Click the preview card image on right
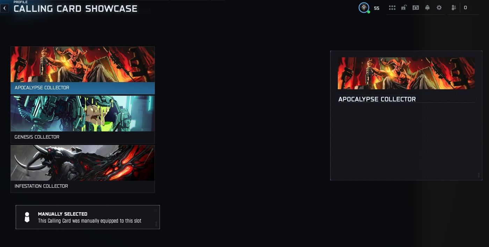Image resolution: width=489 pixels, height=247 pixels. [406, 73]
